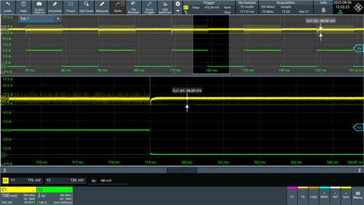
Task: Click the Hist 51 history value
Action: tap(304, 11)
